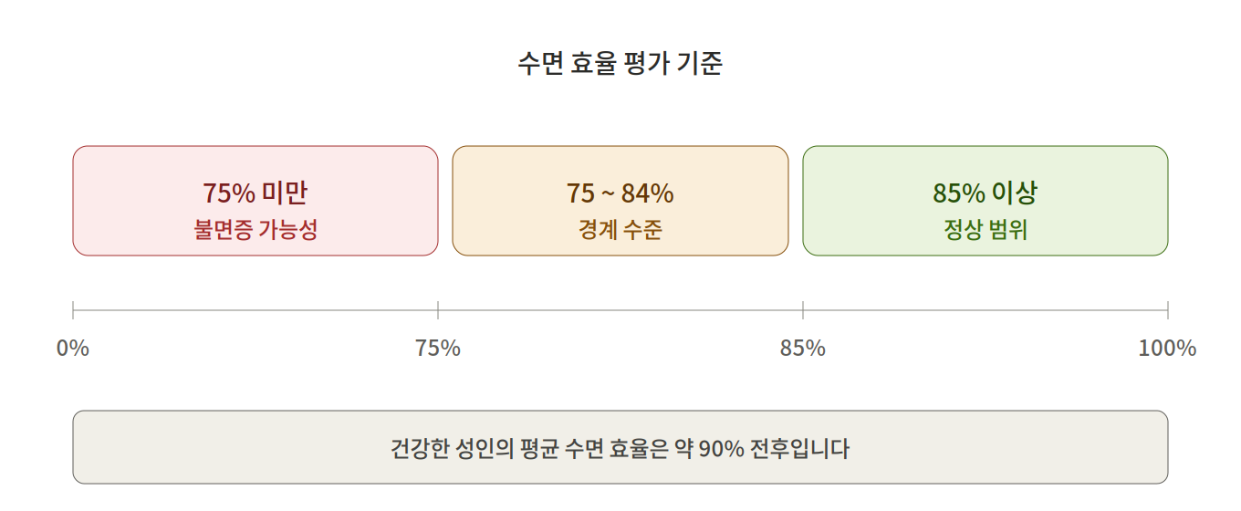Click the 75% 미만 heading text

click(x=255, y=193)
